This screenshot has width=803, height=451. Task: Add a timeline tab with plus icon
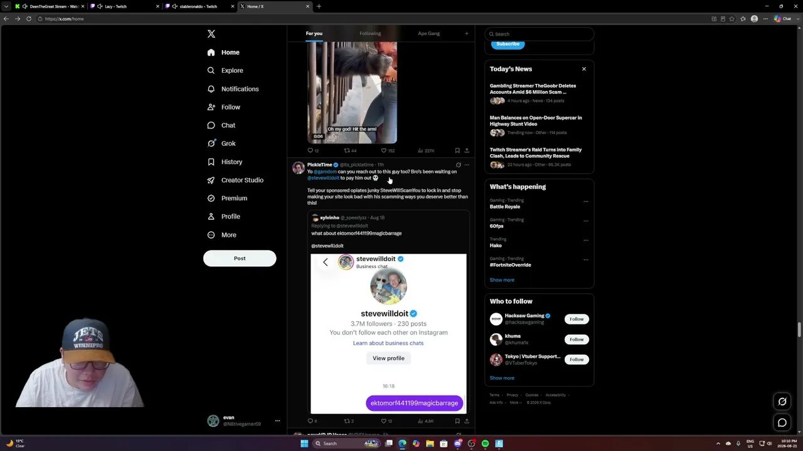click(466, 33)
